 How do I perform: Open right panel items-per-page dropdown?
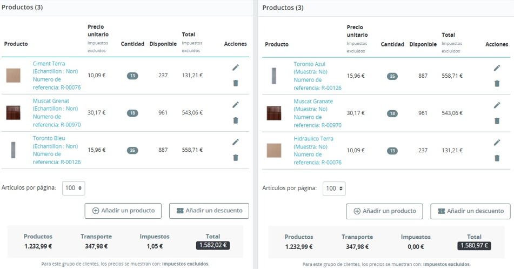(x=334, y=189)
